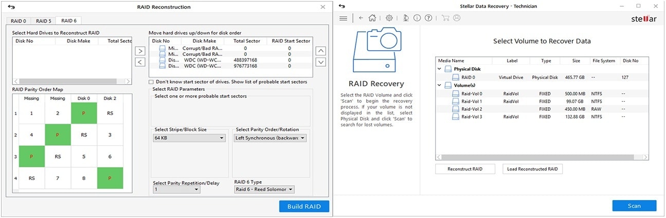Click the Disk 2 parity map column header
666x218 pixels.
click(110, 98)
